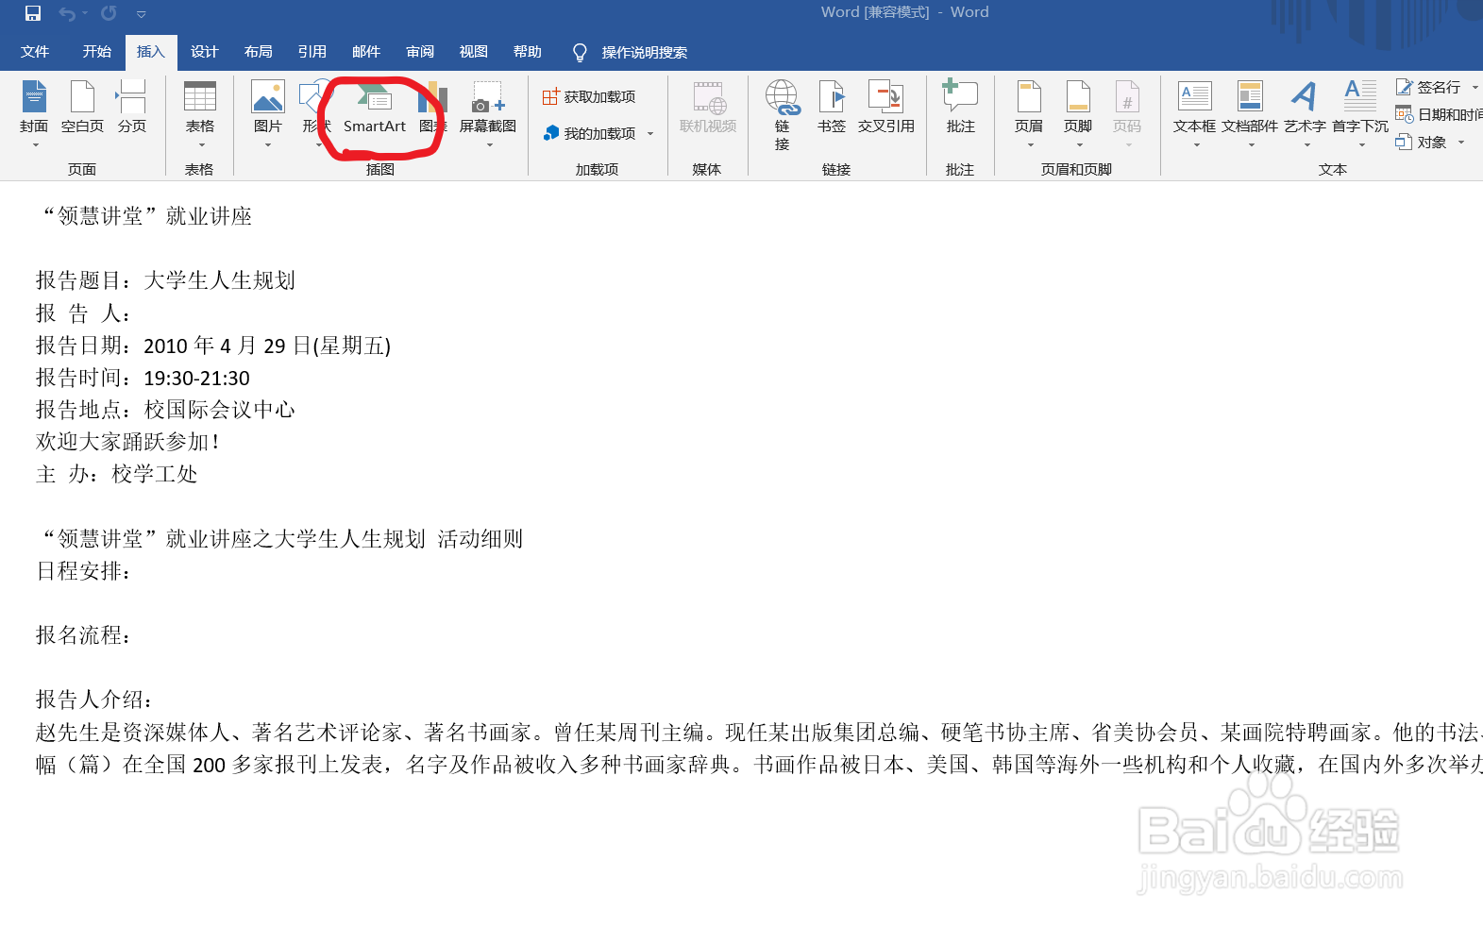The height and width of the screenshot is (928, 1483).
Task: Switch to the Design (设计) tab
Action: 205,52
